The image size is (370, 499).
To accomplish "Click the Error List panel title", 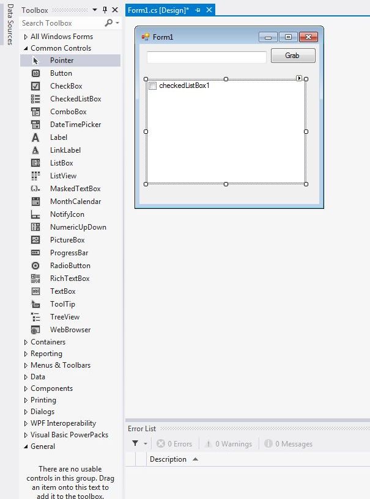I will pos(142,429).
